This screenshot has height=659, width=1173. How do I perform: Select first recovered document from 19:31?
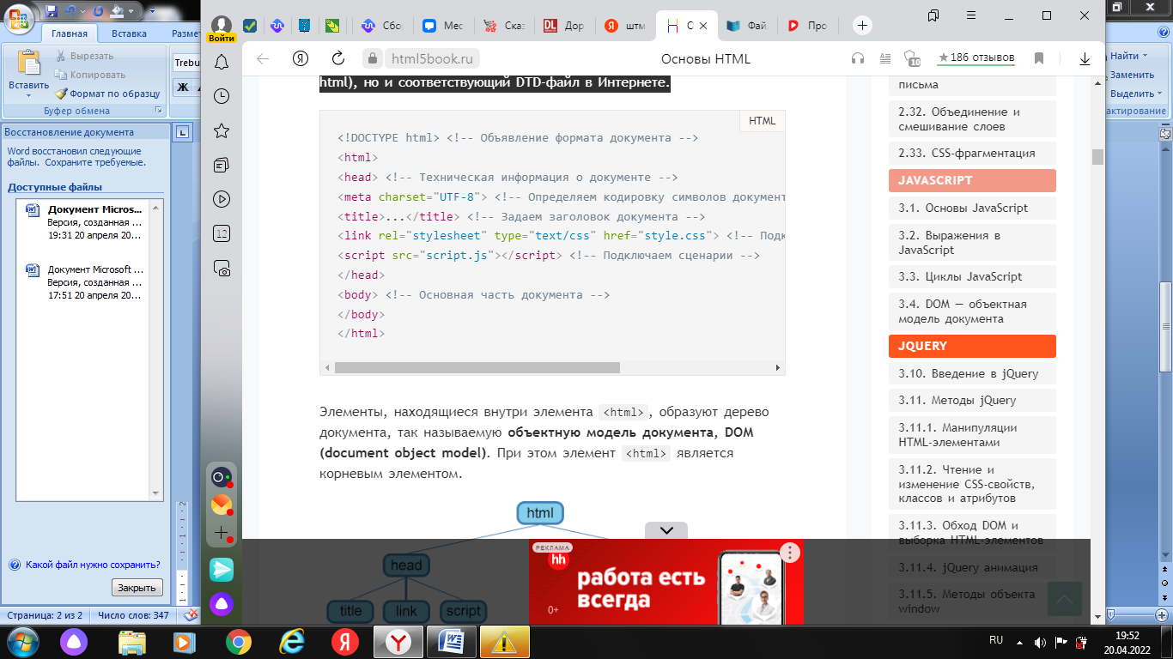point(84,221)
